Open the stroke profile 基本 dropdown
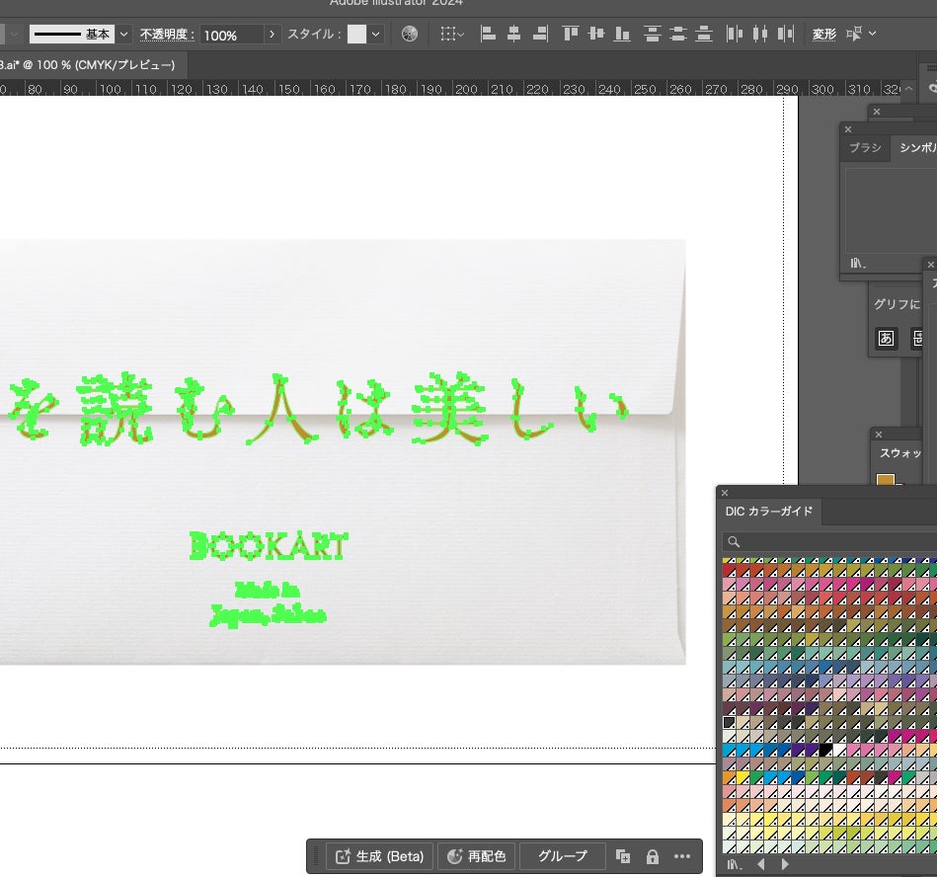The height and width of the screenshot is (877, 937). click(123, 34)
